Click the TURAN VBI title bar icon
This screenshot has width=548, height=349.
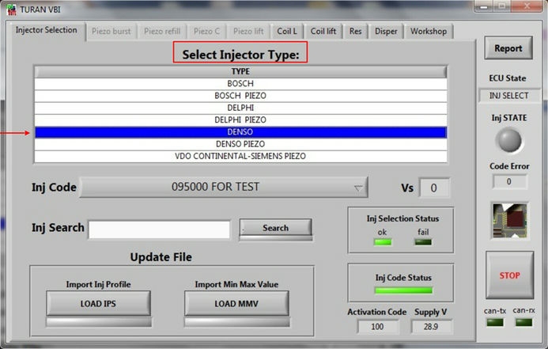pos(9,8)
